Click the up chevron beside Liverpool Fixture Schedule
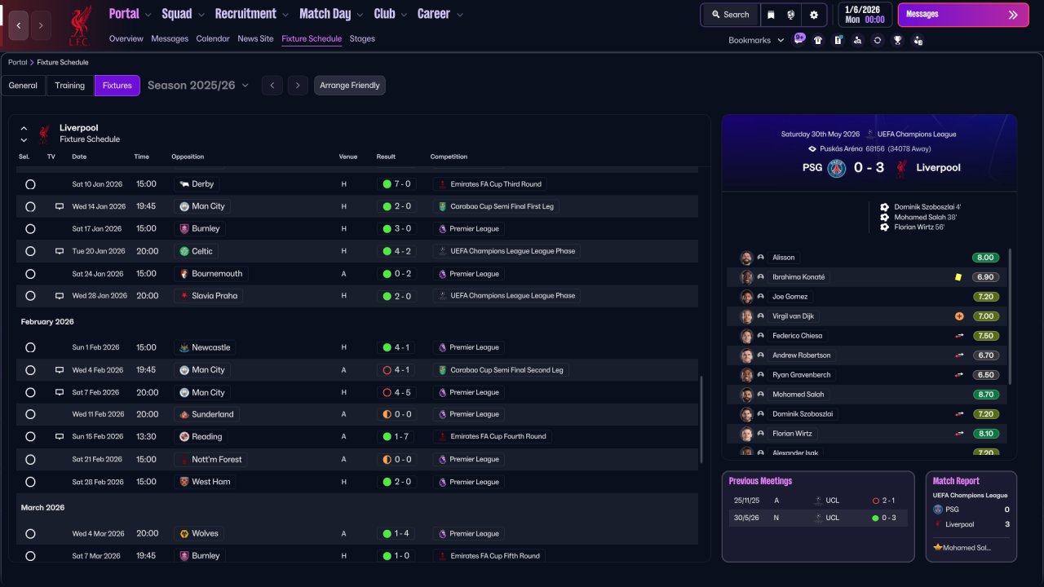 click(24, 128)
